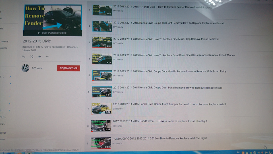This screenshot has width=273, height=154.
Task: Open Door Panel Removal thumbnail 2:39
Action: tap(102, 92)
